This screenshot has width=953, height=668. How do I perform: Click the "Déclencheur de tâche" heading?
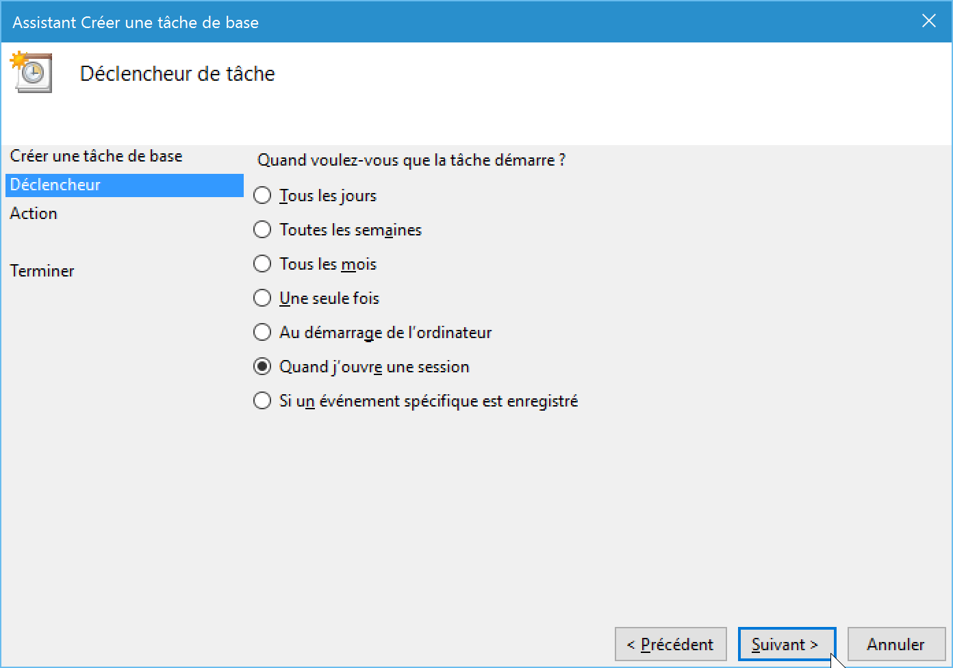177,74
